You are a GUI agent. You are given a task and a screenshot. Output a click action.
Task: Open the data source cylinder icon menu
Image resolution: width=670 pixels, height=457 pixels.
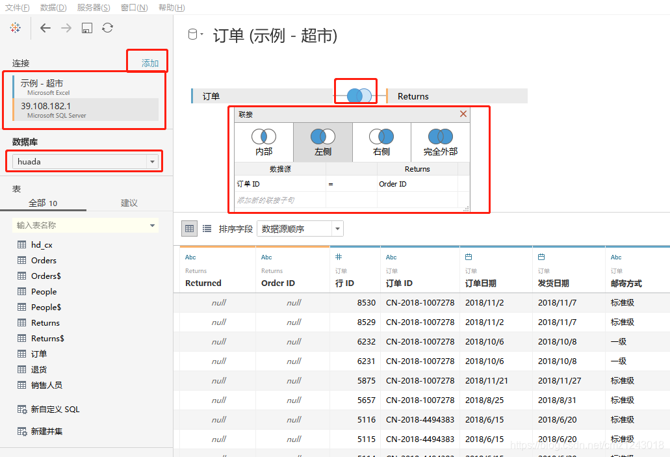coord(195,34)
